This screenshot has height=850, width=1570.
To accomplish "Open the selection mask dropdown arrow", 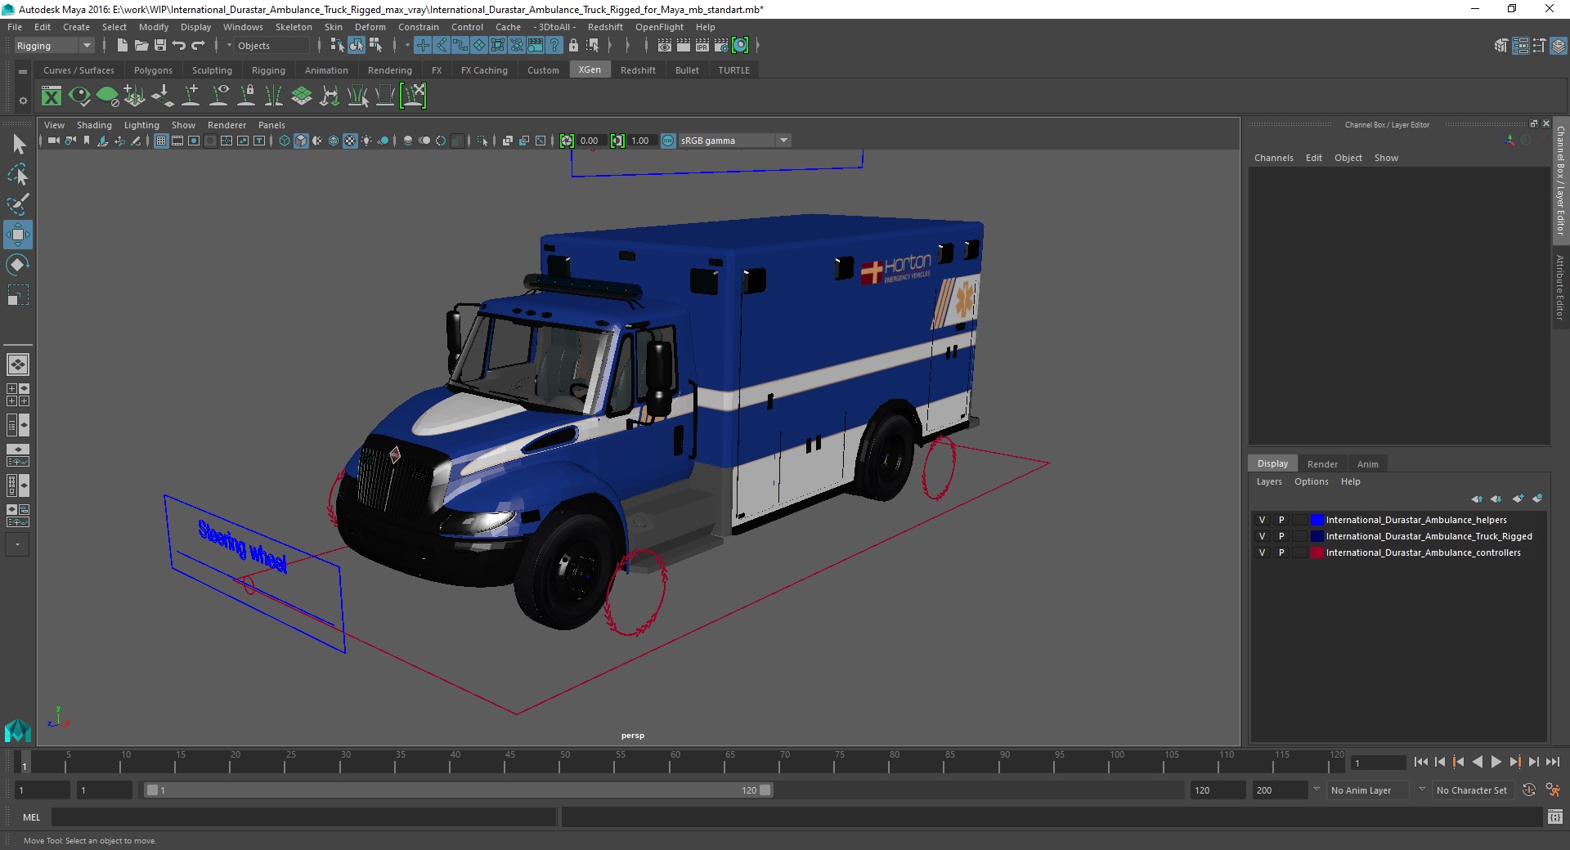I will 229,46.
